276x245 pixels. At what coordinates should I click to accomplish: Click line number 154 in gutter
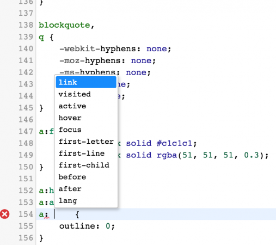[26, 214]
